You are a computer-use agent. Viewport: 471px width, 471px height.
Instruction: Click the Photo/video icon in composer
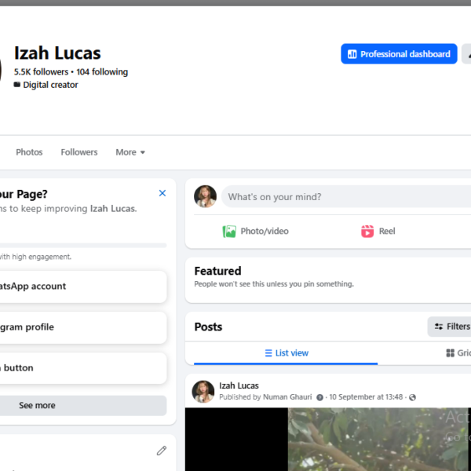[x=229, y=232]
